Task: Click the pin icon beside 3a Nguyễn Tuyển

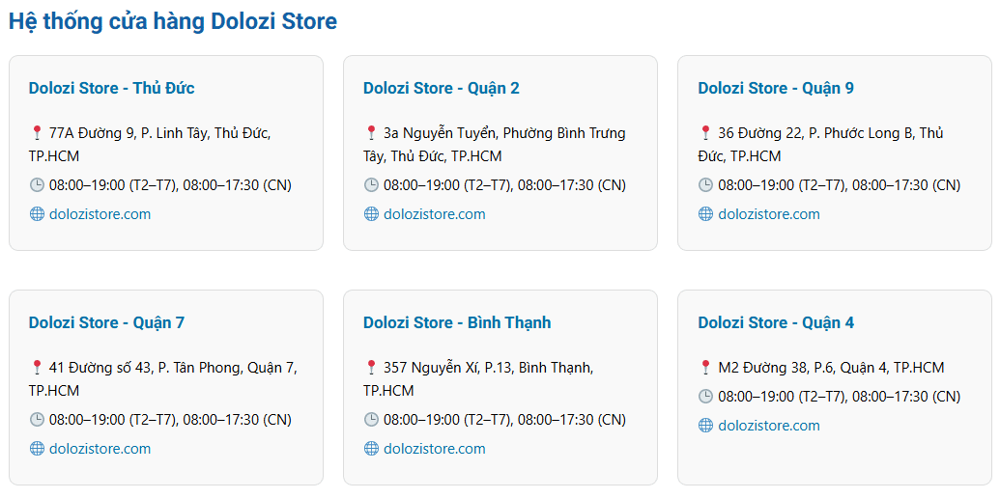Action: coord(371,133)
